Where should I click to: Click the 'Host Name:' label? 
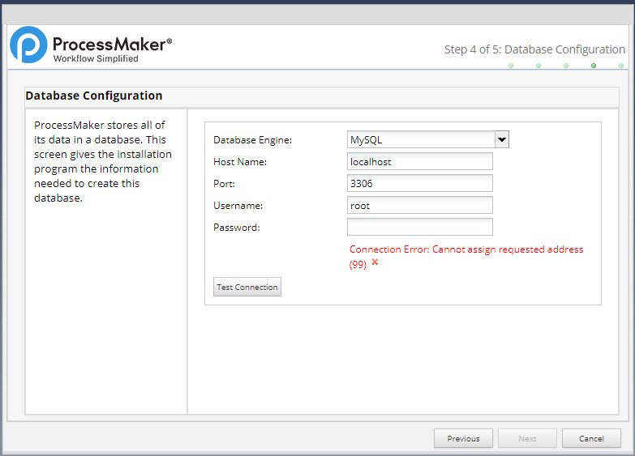[x=240, y=162]
